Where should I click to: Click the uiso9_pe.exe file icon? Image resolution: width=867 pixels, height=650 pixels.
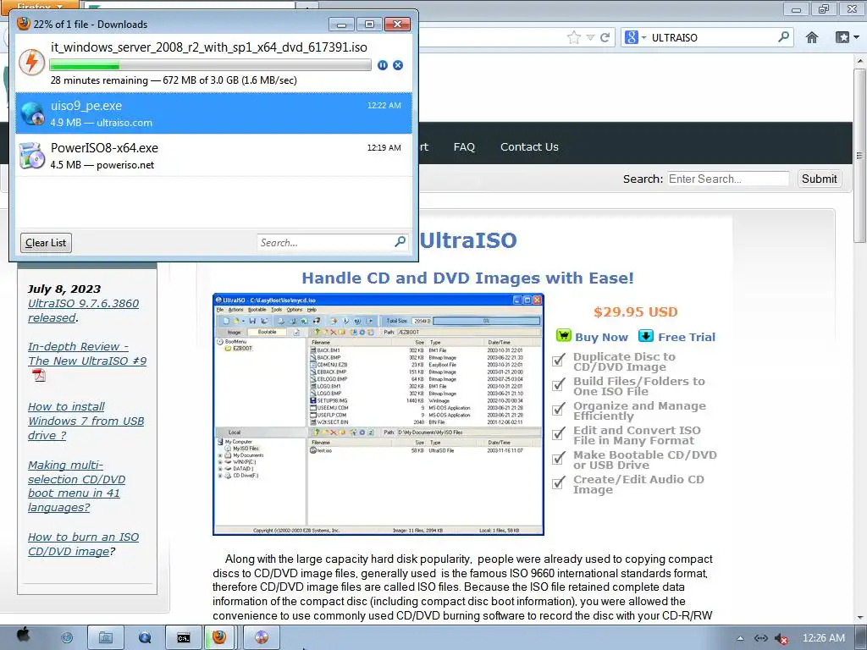32,113
